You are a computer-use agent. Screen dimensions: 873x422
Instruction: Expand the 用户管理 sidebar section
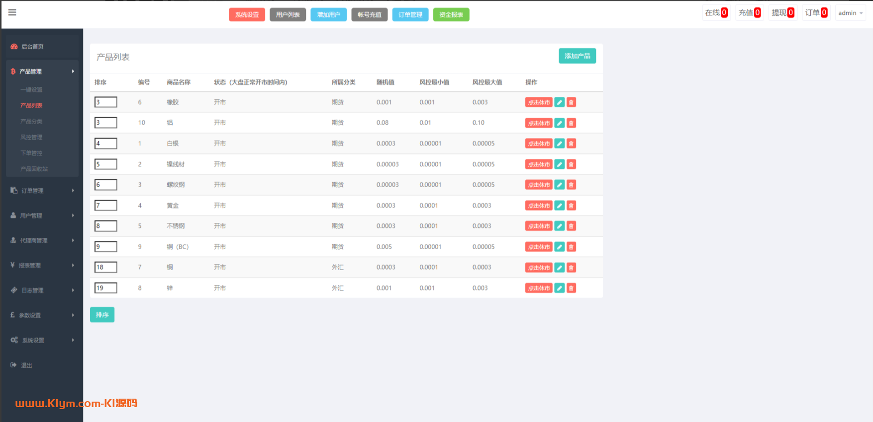(42, 215)
